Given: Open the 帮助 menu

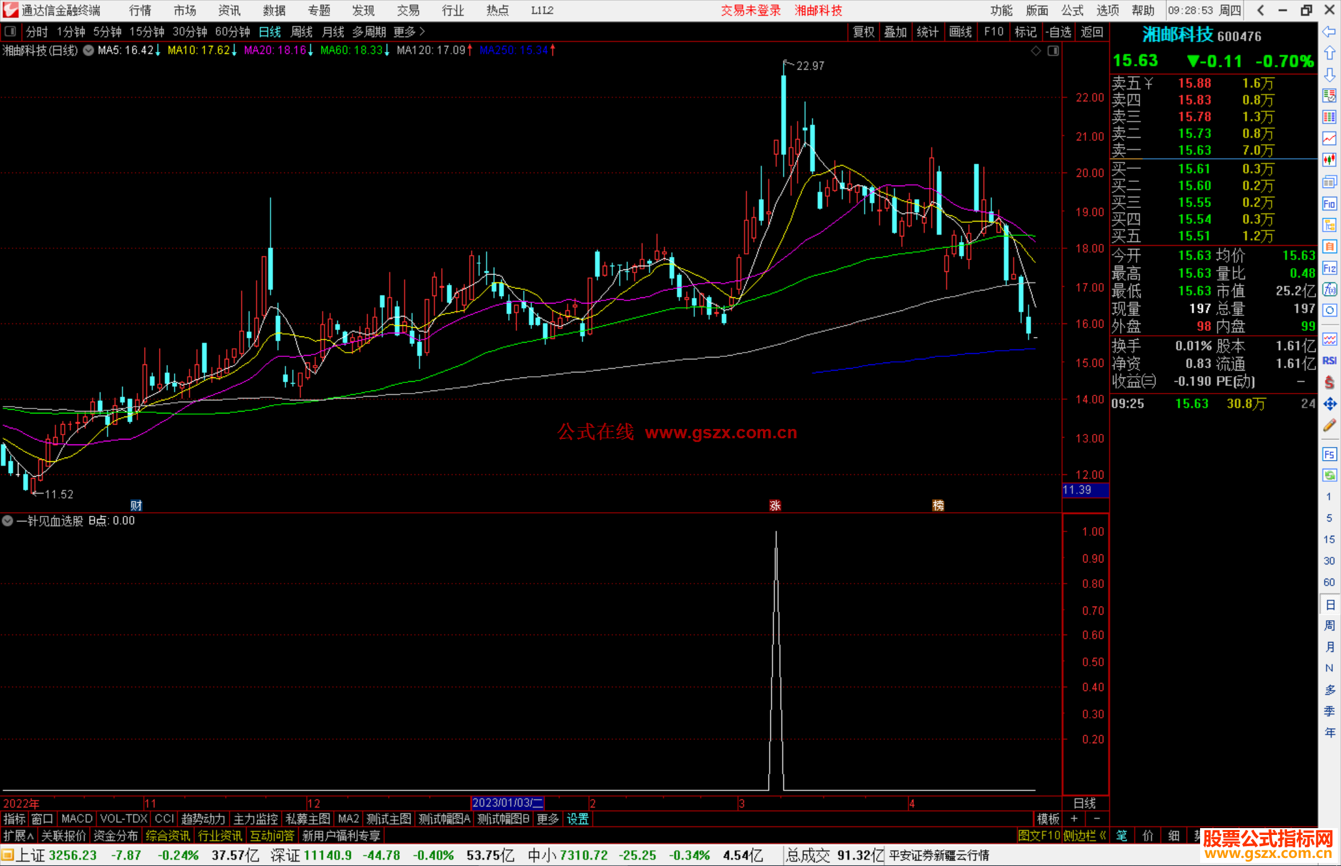Looking at the screenshot, I should coord(1143,11).
